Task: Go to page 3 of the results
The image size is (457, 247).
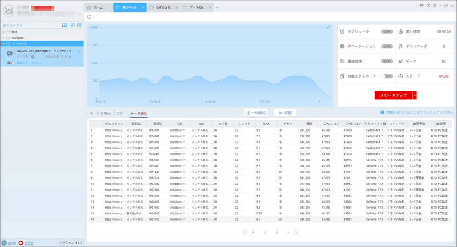Action: click(x=276, y=232)
